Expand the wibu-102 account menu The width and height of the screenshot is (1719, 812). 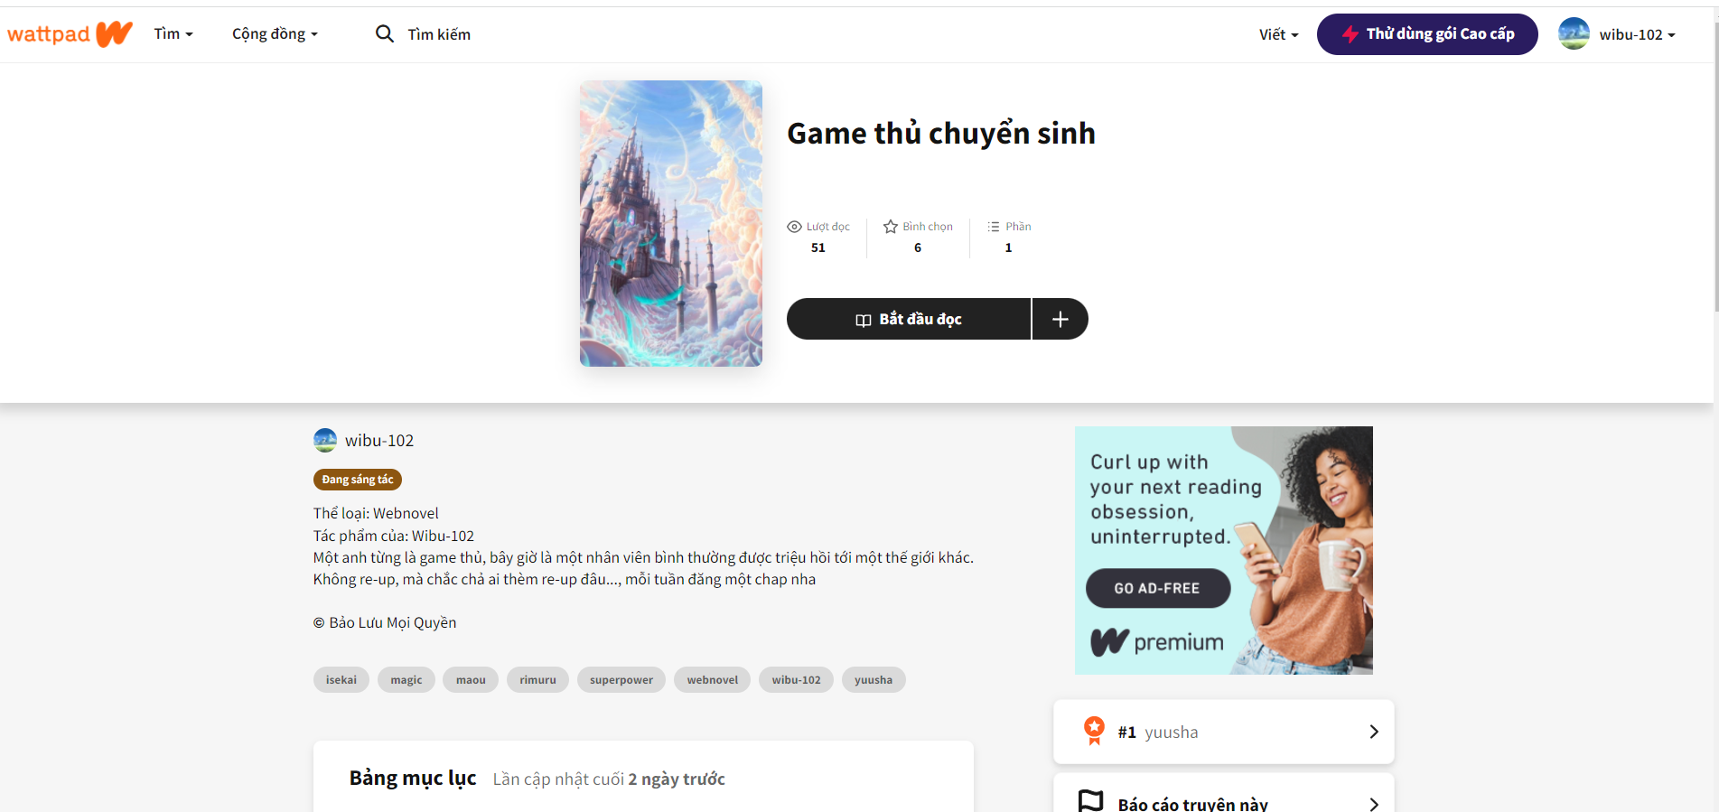(x=1637, y=34)
